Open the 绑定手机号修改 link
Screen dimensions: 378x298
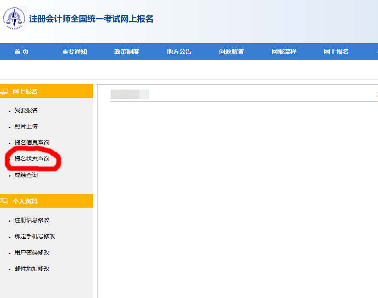(x=35, y=236)
